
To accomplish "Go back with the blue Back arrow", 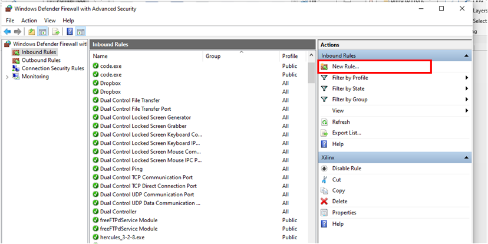I will [8, 31].
